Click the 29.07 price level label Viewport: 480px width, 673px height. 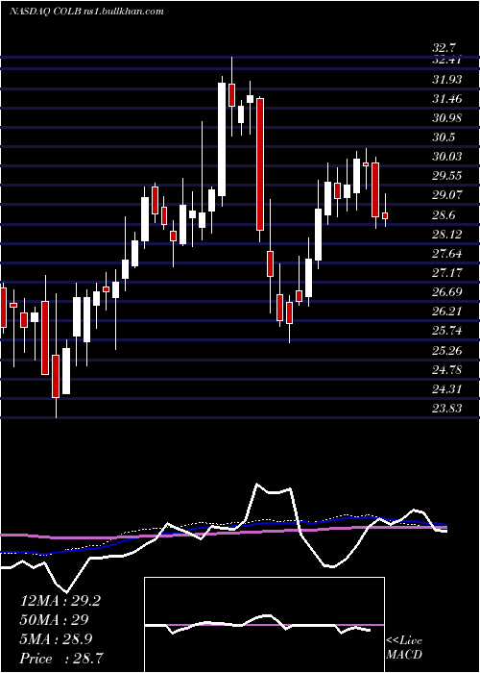click(447, 195)
